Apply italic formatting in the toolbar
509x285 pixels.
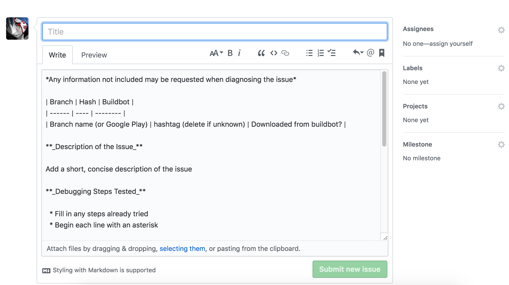(x=239, y=53)
